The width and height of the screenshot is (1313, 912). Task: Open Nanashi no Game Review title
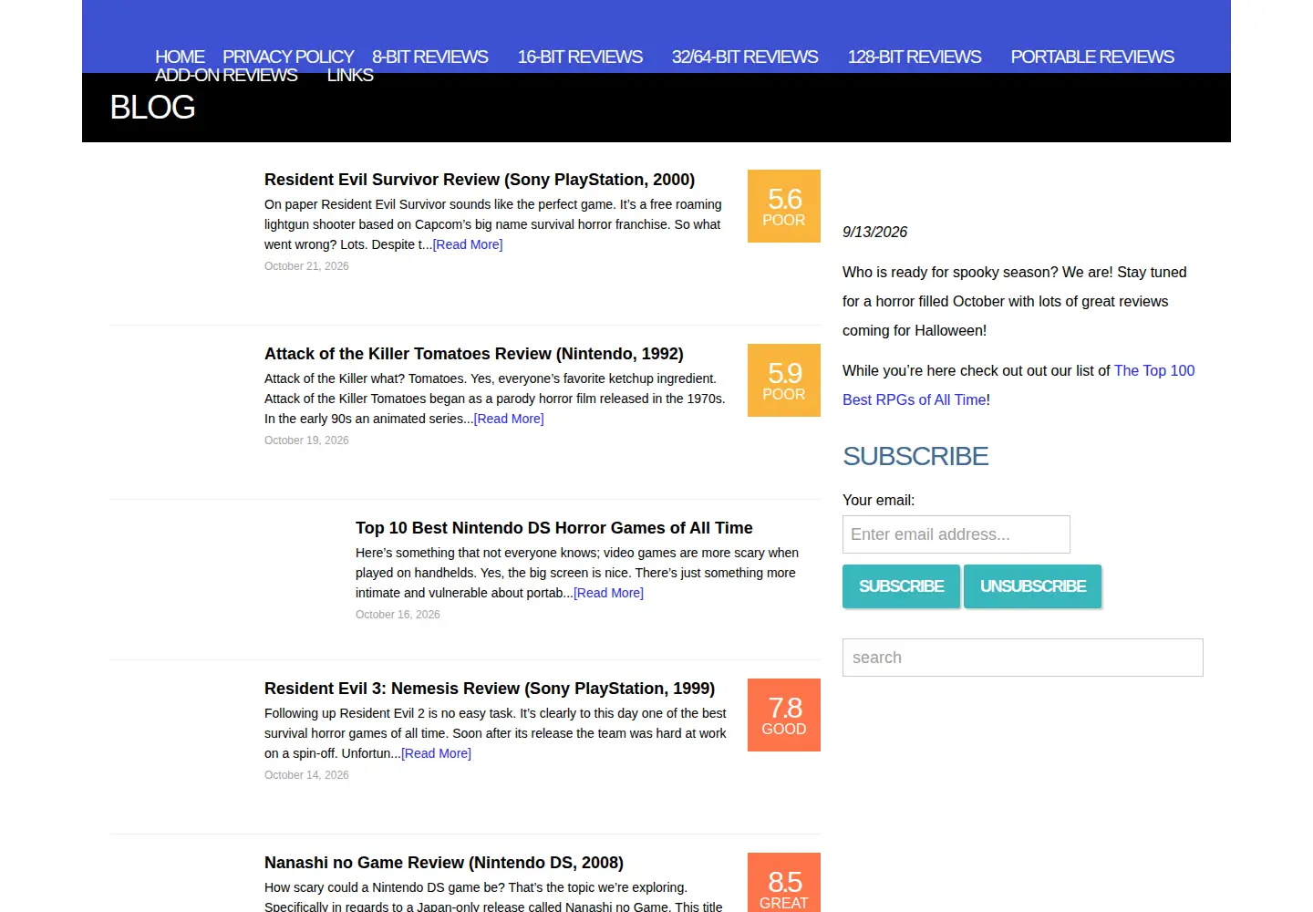(x=444, y=863)
